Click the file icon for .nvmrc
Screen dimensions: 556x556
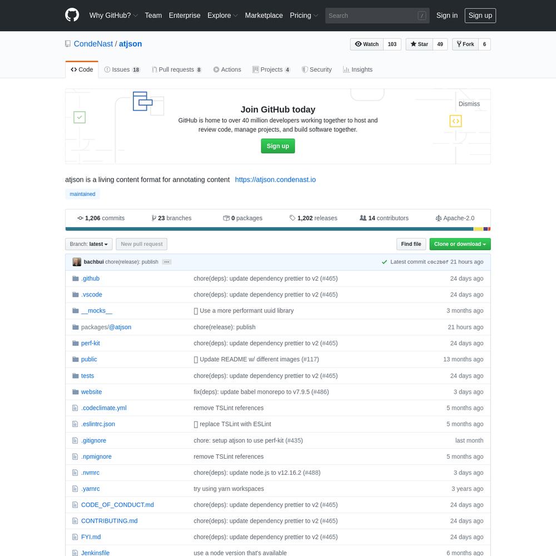[75, 472]
